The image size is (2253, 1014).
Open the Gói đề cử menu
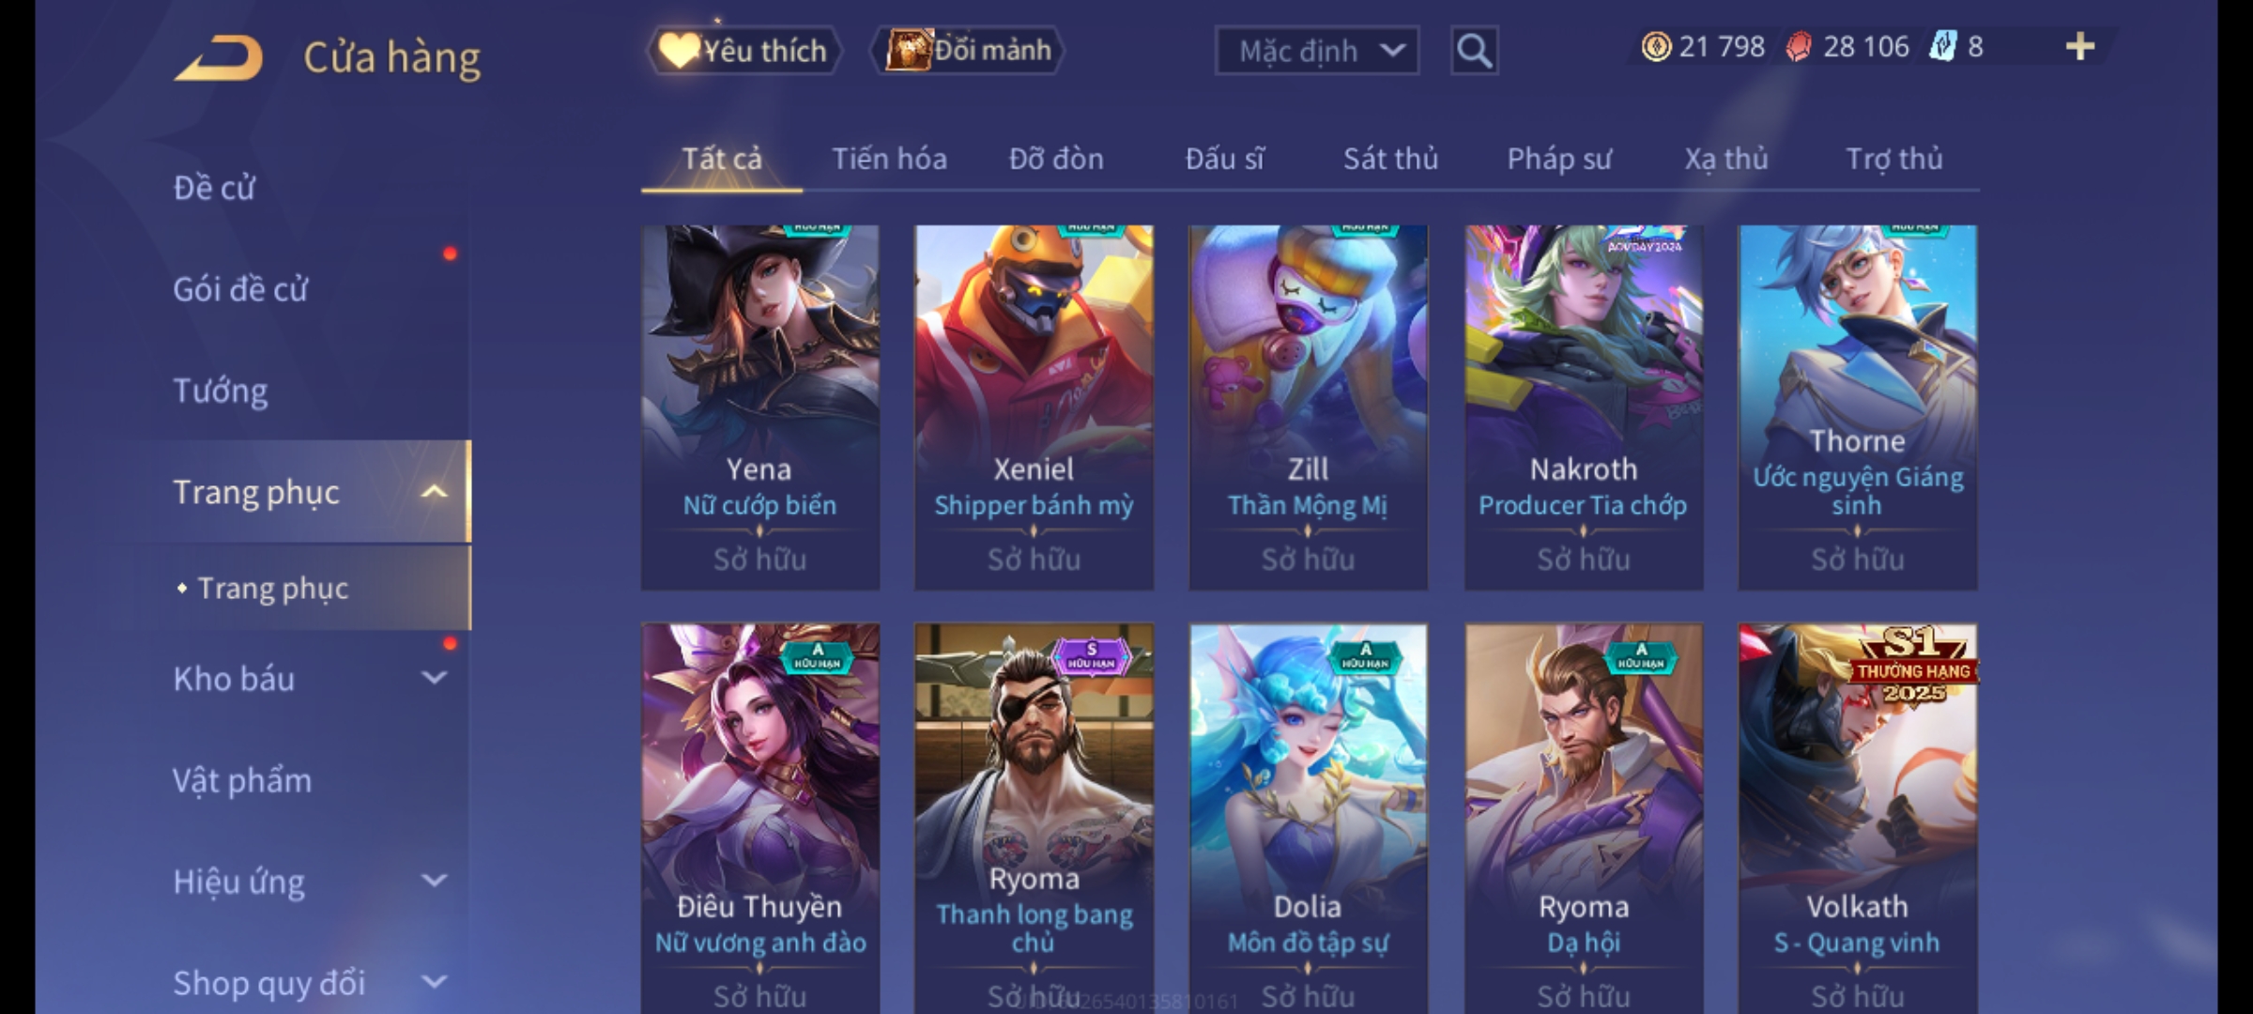(x=240, y=289)
